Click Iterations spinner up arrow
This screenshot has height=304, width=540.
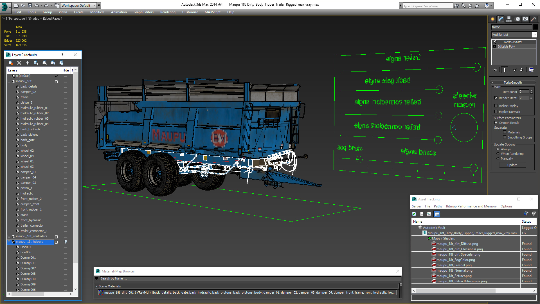tap(531, 91)
